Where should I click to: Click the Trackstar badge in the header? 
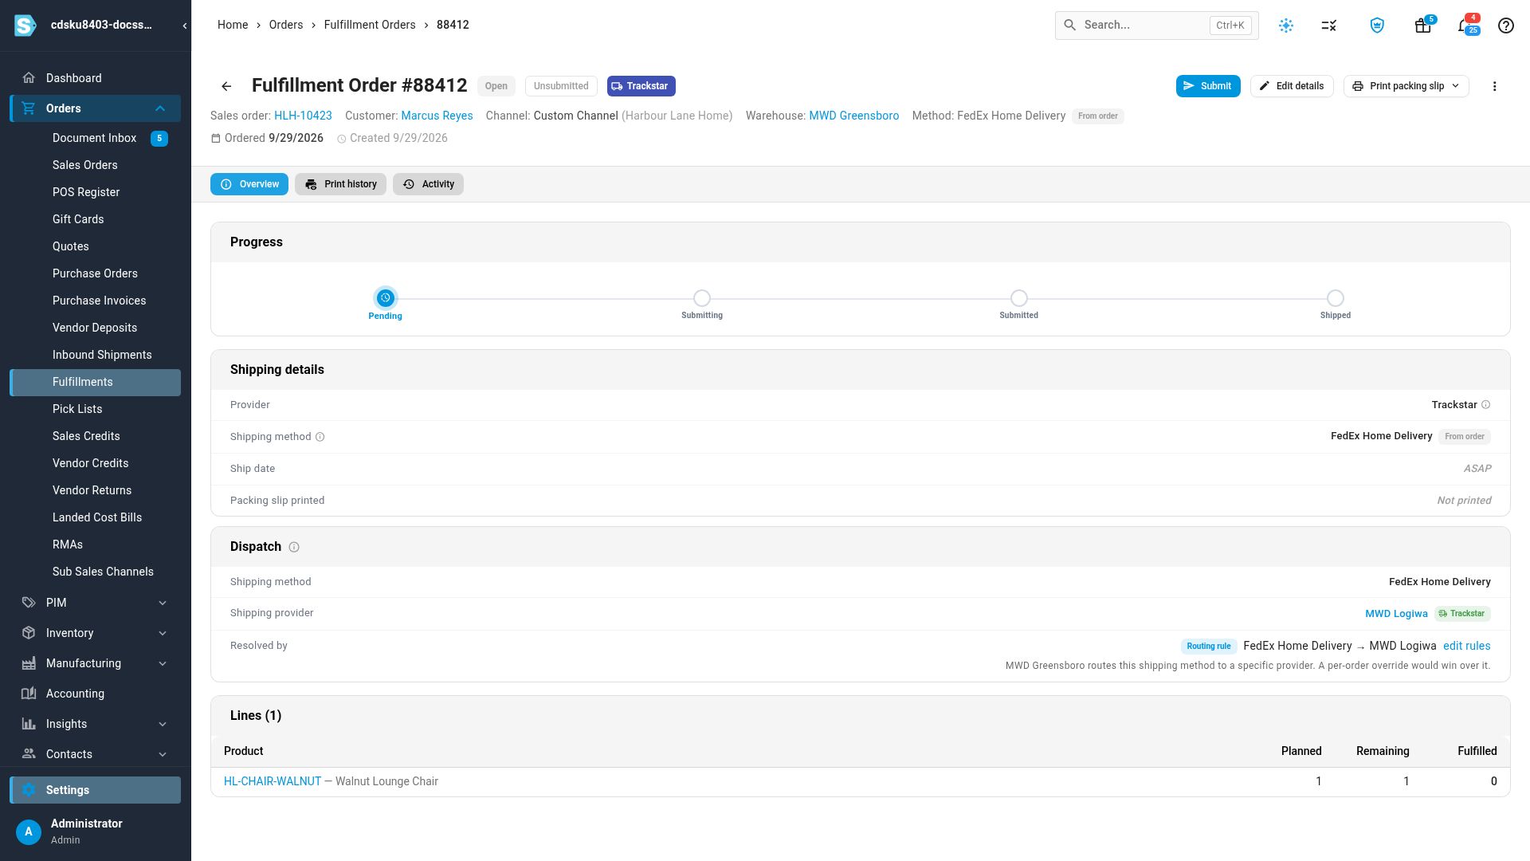coord(641,86)
